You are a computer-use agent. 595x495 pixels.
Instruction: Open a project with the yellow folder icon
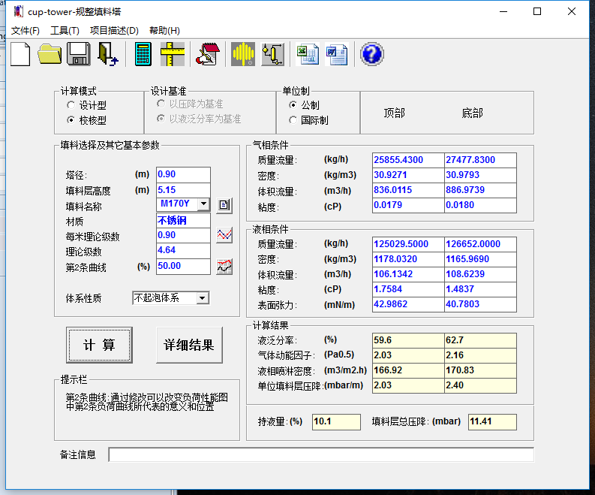tap(50, 54)
